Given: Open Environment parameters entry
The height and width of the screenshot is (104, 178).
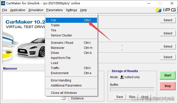Looking at the screenshot, I should click(71, 73).
